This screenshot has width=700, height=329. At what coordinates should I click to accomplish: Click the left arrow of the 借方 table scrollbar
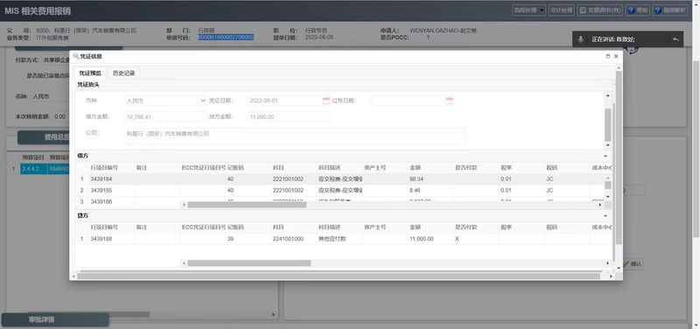pyautogui.click(x=184, y=205)
